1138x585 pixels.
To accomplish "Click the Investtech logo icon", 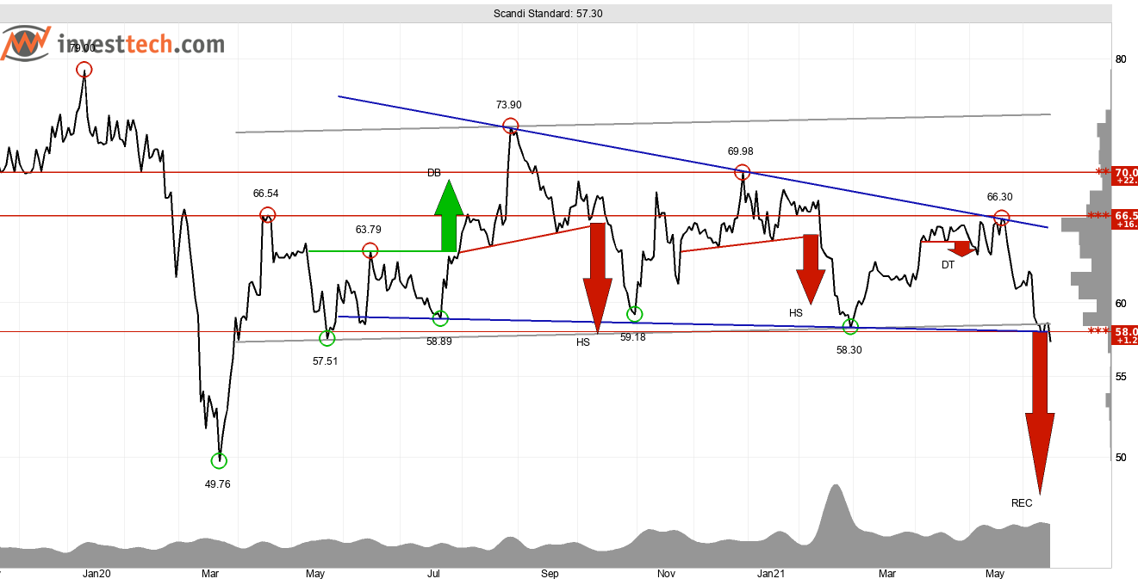I will [26, 43].
